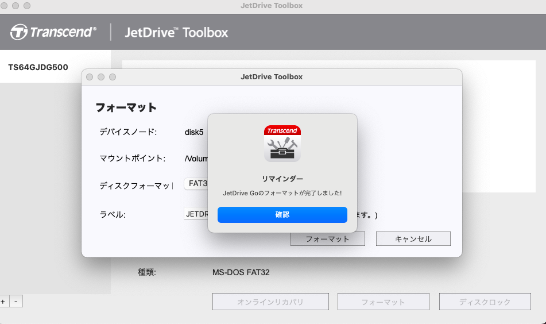
Task: Open the ディスクフォーマット FAT32 dropdown
Action: (x=196, y=184)
